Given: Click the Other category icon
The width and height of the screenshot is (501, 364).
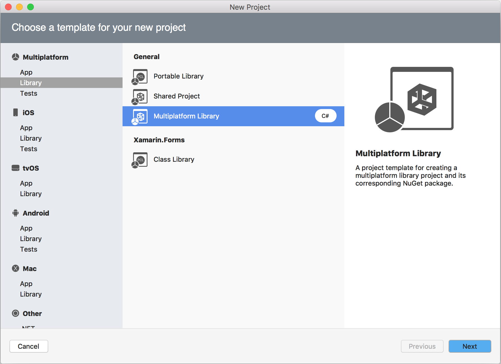Looking at the screenshot, I should [x=16, y=313].
